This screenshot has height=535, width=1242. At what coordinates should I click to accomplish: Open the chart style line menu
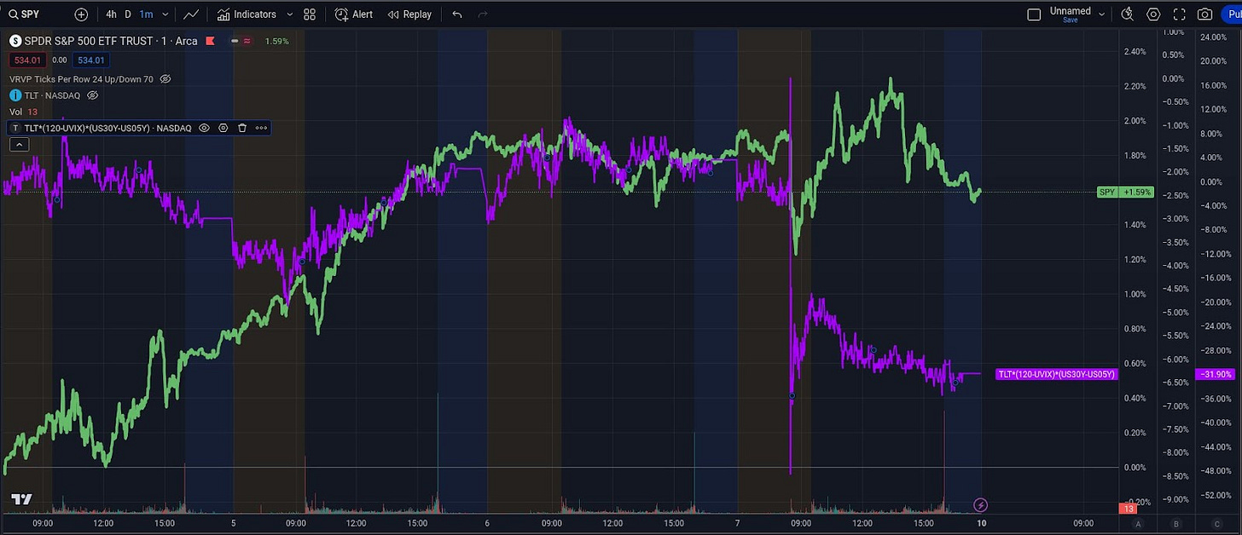[x=193, y=14]
